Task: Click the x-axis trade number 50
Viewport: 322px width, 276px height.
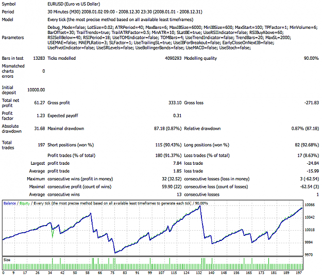Action: [75, 273]
